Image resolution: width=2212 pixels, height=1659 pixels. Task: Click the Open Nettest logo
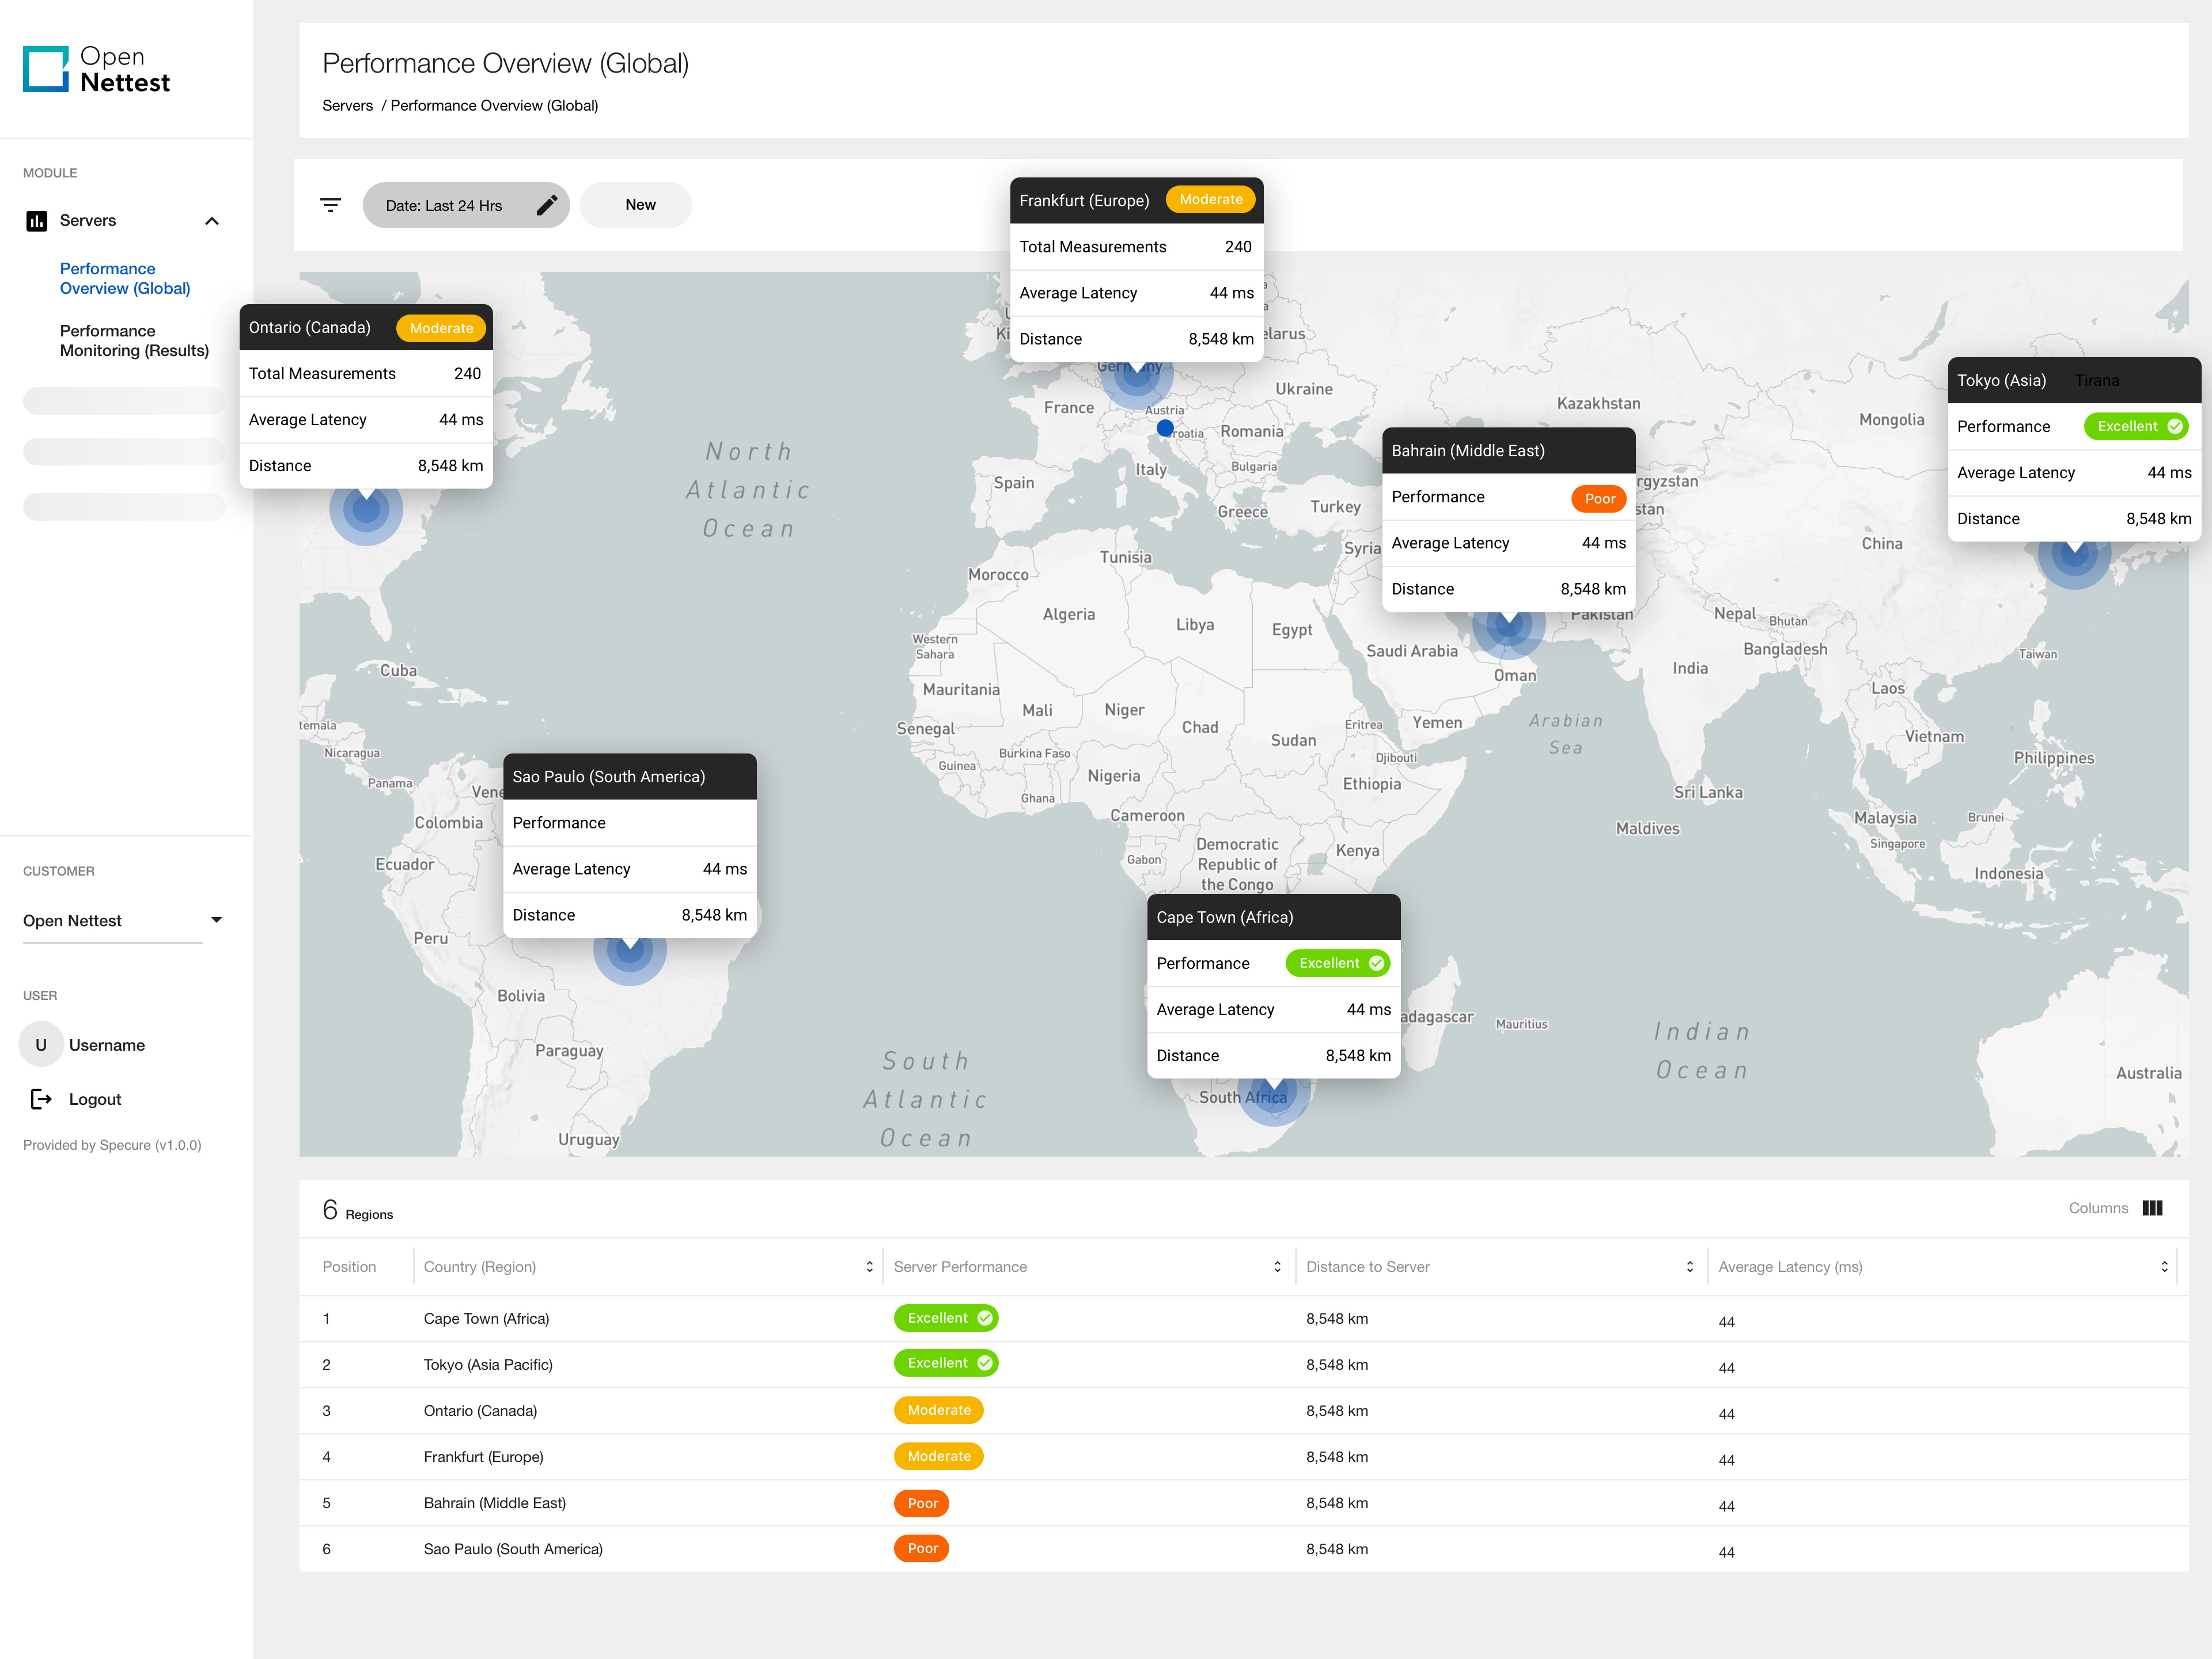click(96, 70)
